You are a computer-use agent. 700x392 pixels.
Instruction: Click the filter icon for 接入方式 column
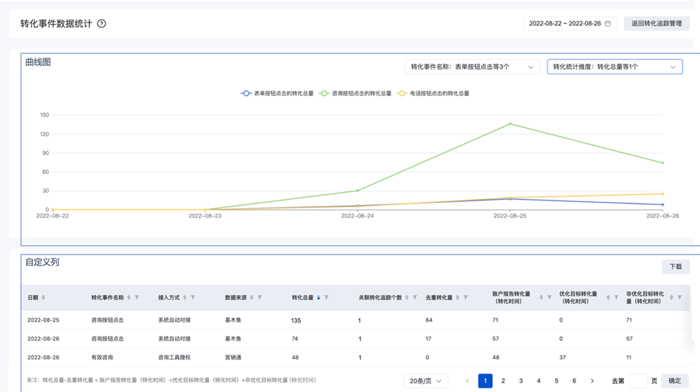(x=193, y=297)
